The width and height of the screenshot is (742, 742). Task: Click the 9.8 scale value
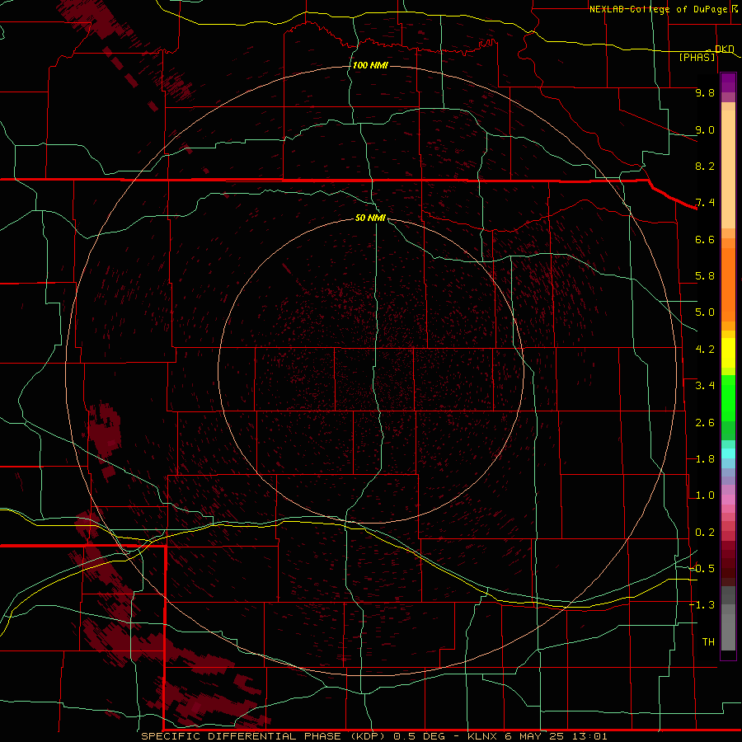(x=705, y=93)
